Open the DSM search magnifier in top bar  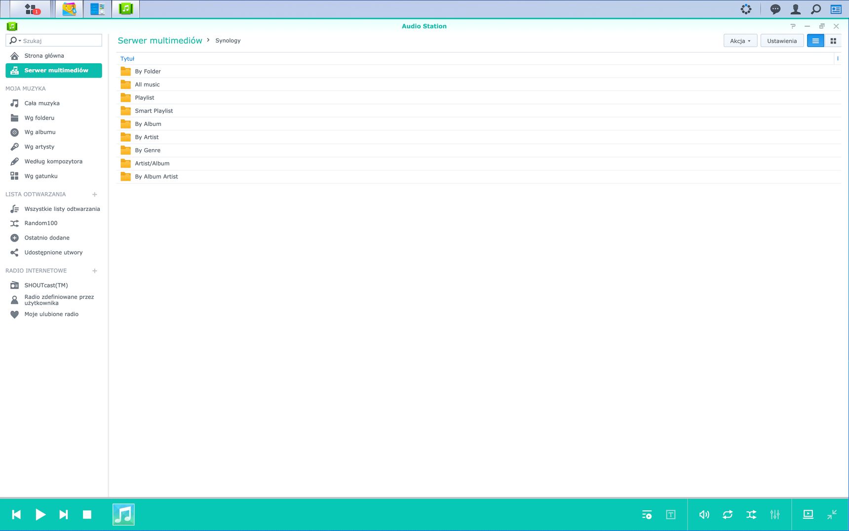816,9
